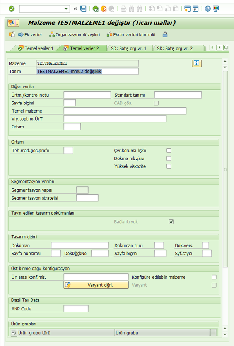Click the create new session icon
This screenshot has width=234, height=346.
click(x=188, y=8)
